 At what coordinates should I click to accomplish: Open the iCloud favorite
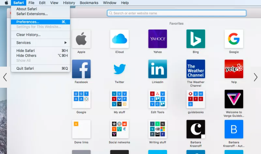click(119, 39)
